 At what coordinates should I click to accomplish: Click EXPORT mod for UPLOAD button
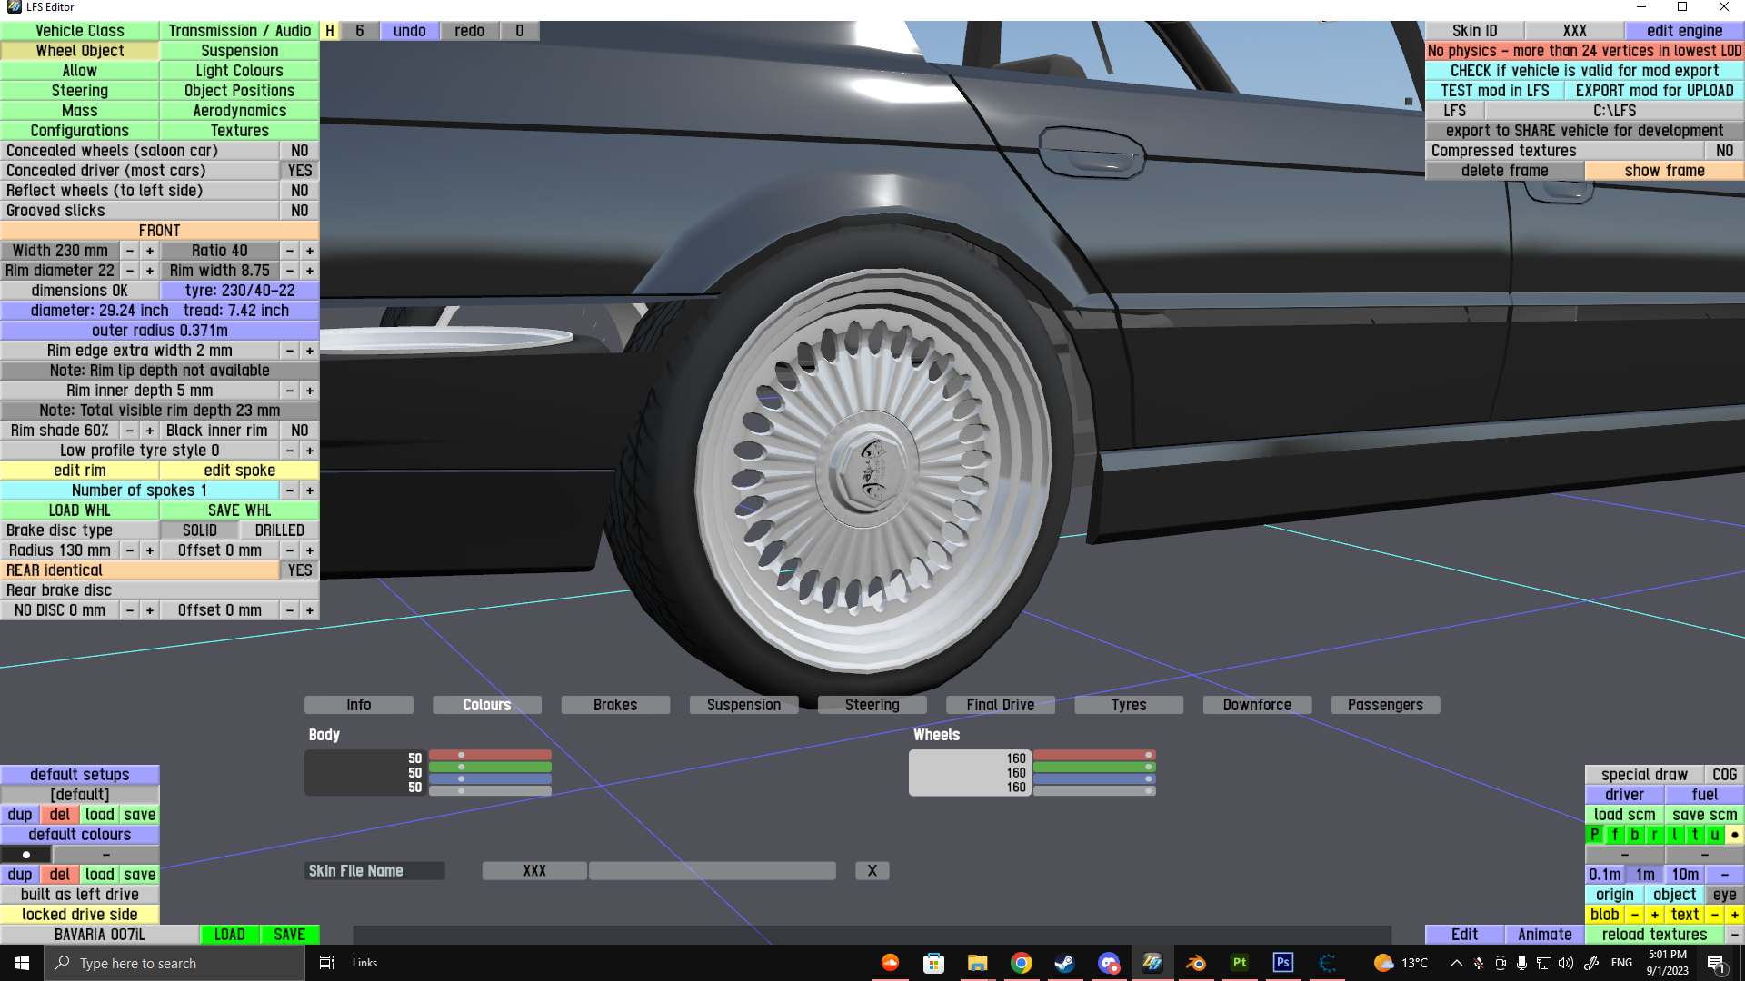pyautogui.click(x=1654, y=91)
